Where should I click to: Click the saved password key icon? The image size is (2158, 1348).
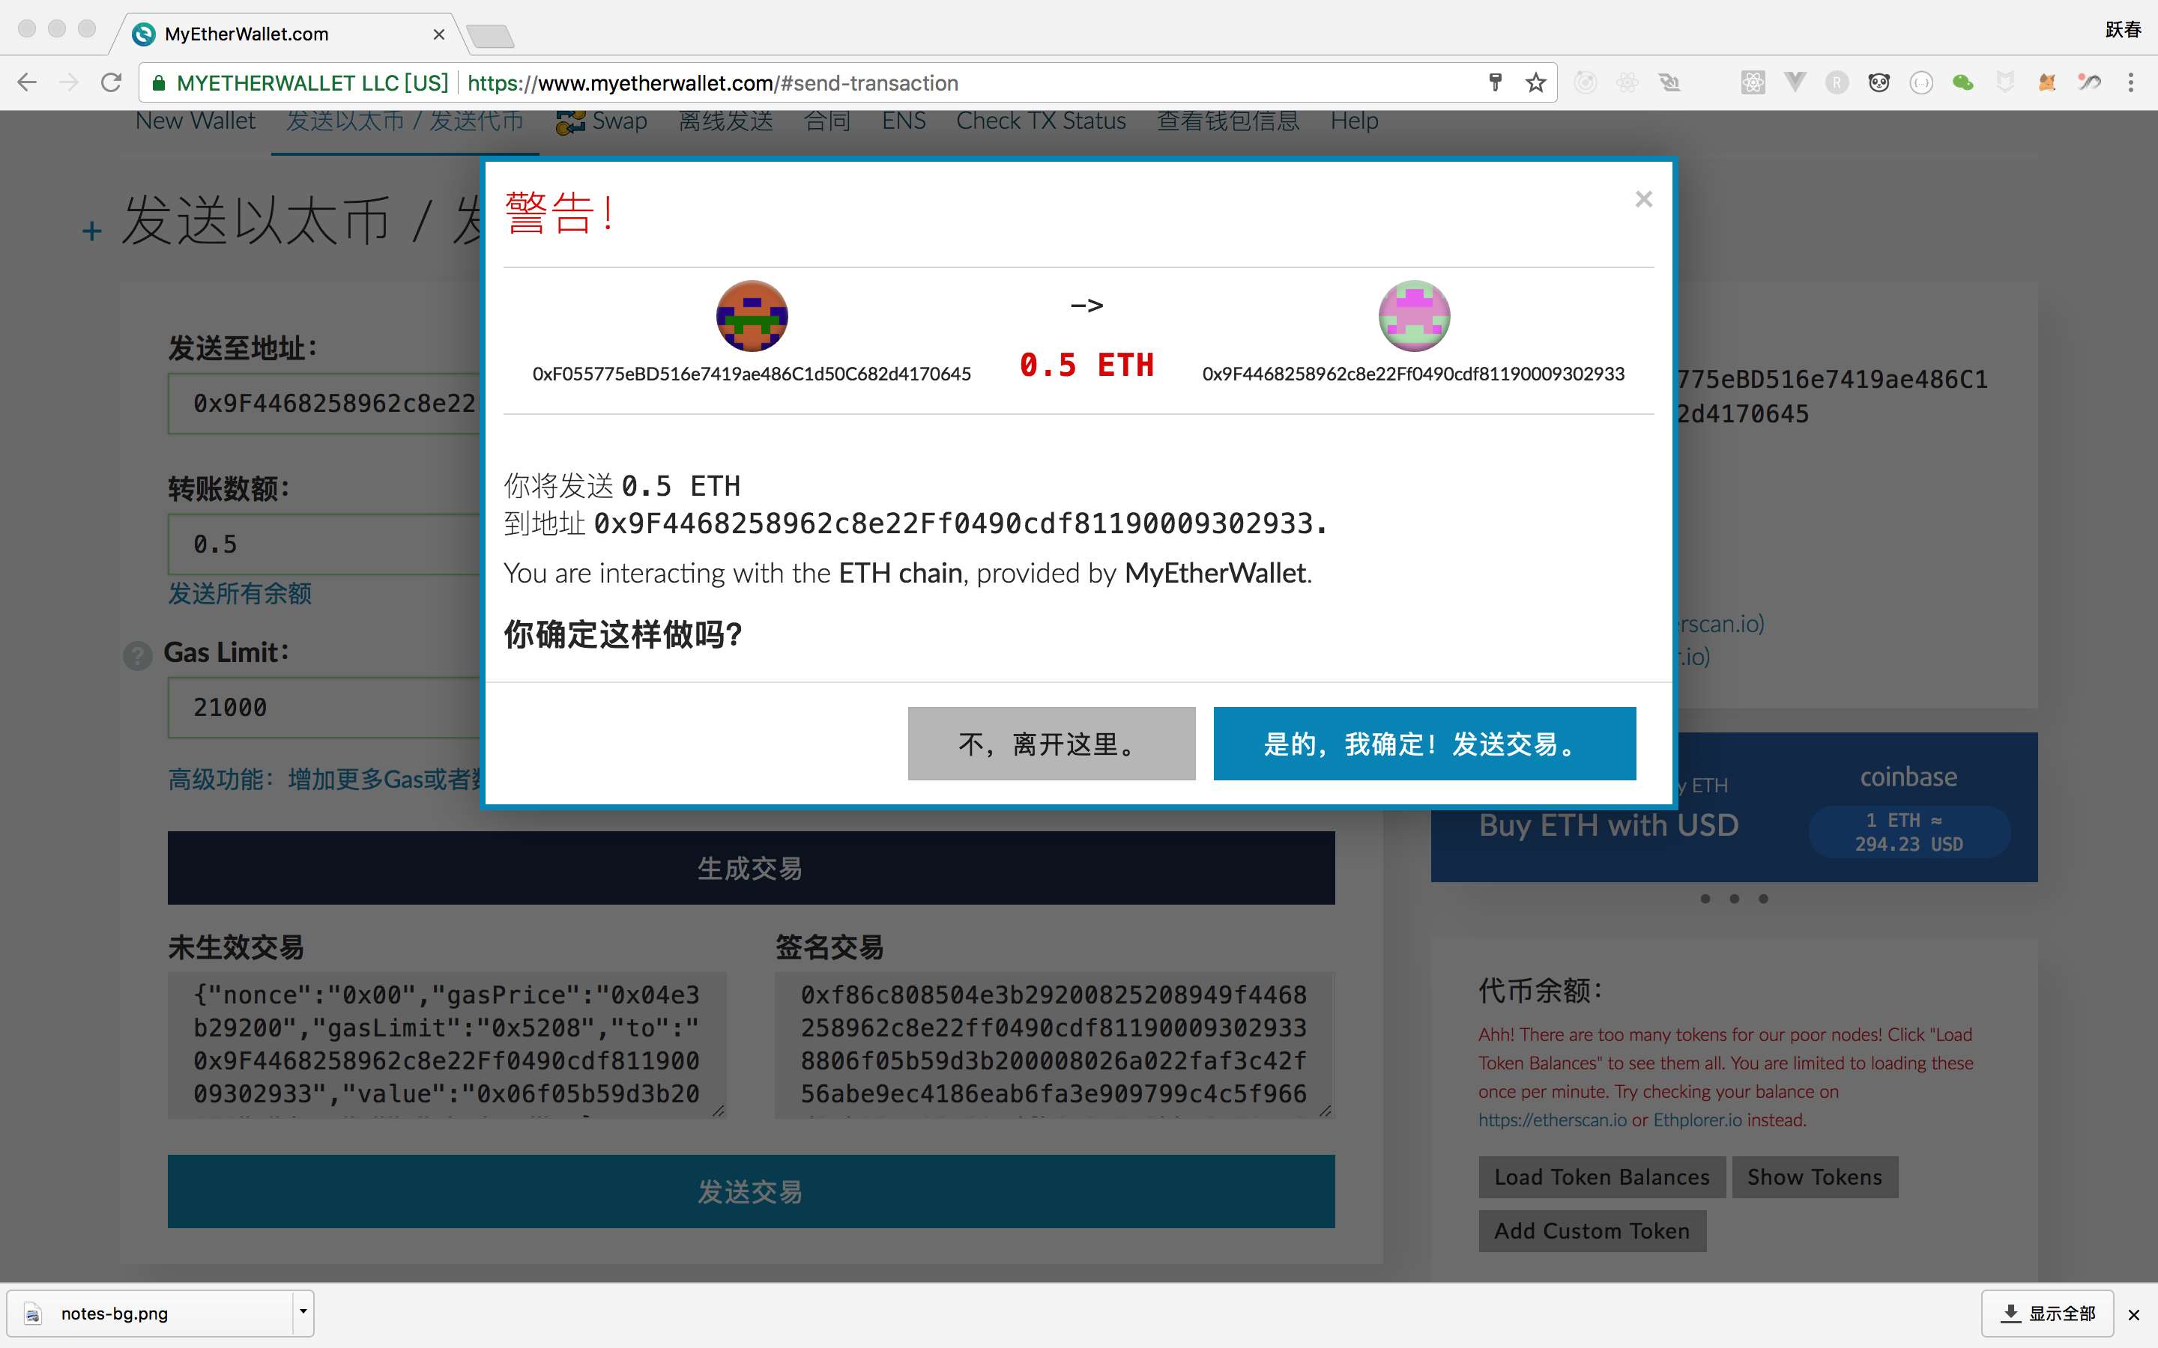point(1496,83)
